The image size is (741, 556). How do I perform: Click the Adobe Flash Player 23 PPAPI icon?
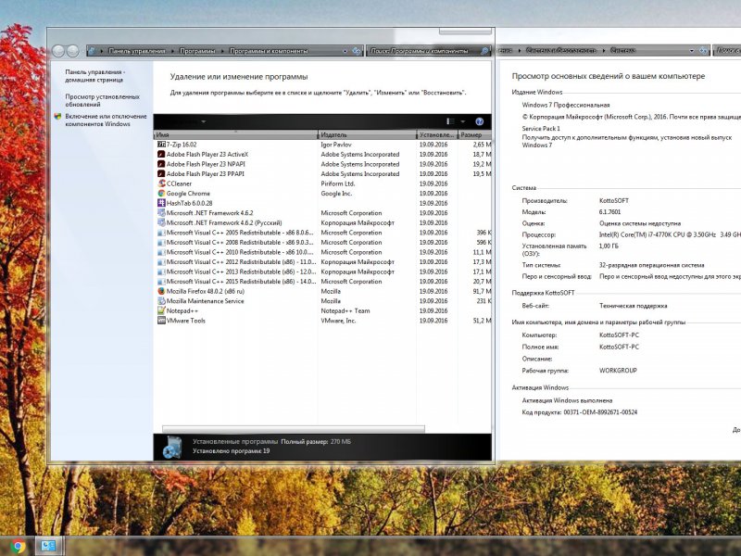[161, 174]
